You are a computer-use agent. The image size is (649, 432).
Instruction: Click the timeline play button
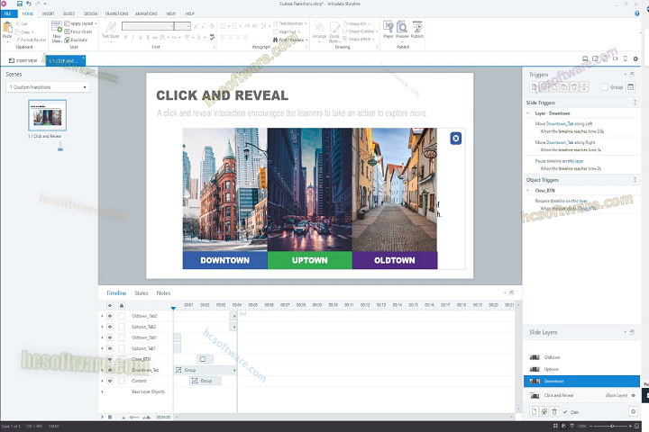pos(102,417)
